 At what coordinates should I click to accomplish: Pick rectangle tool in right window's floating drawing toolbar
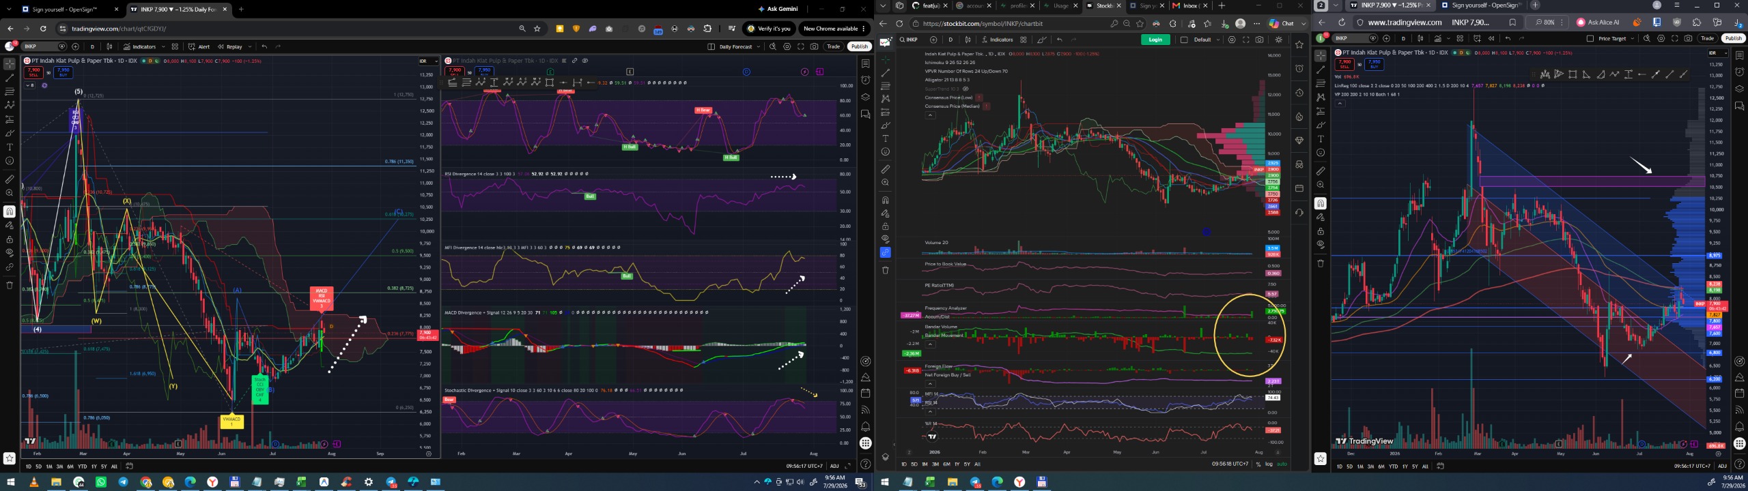coord(1573,74)
